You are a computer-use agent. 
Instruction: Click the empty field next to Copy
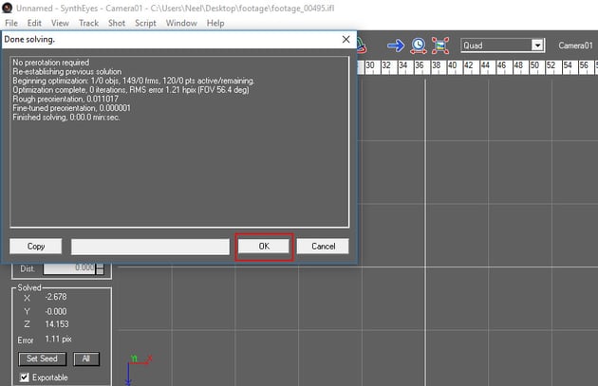[150, 247]
